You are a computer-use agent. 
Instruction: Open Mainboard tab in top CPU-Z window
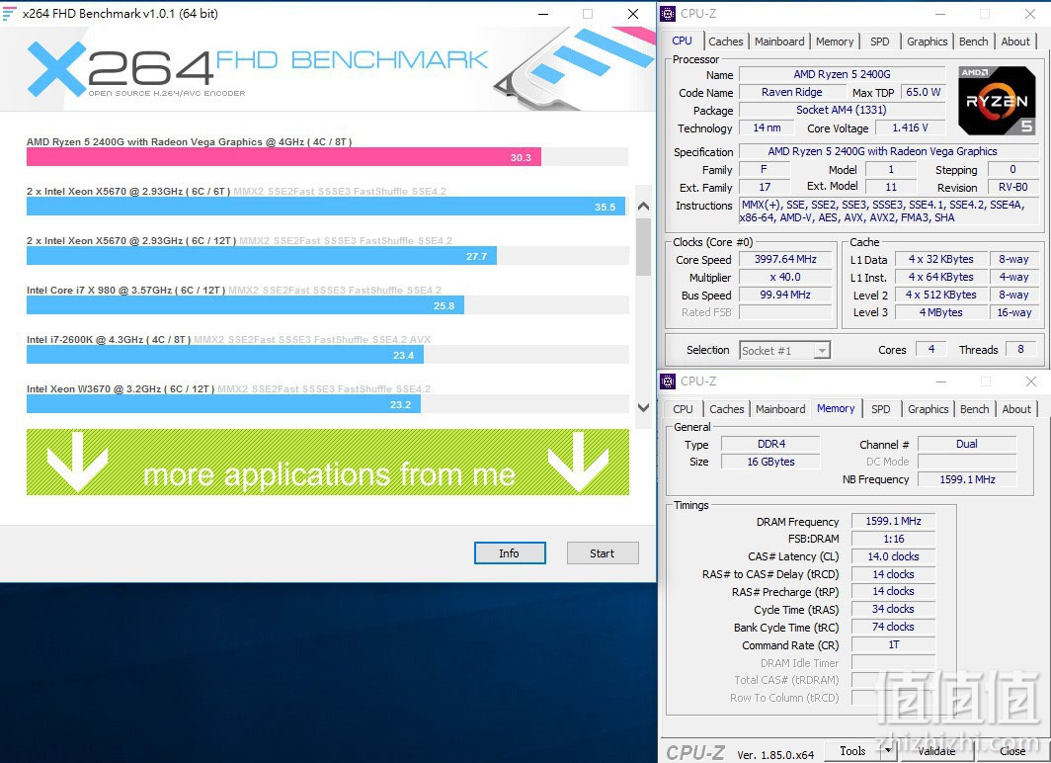[x=778, y=42]
